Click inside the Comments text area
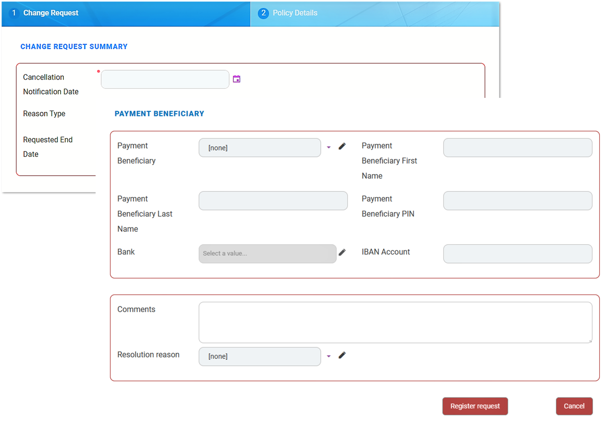 [x=395, y=322]
